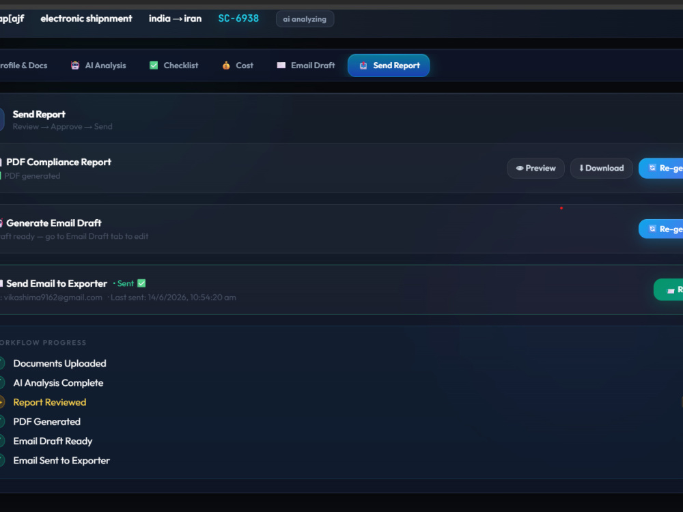Click the 'electronic shipnment' title text
This screenshot has height=512, width=683.
[86, 18]
